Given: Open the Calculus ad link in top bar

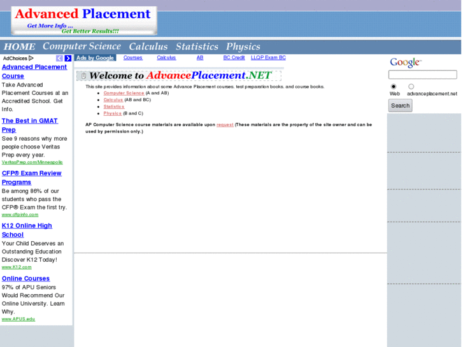Looking at the screenshot, I should point(166,57).
